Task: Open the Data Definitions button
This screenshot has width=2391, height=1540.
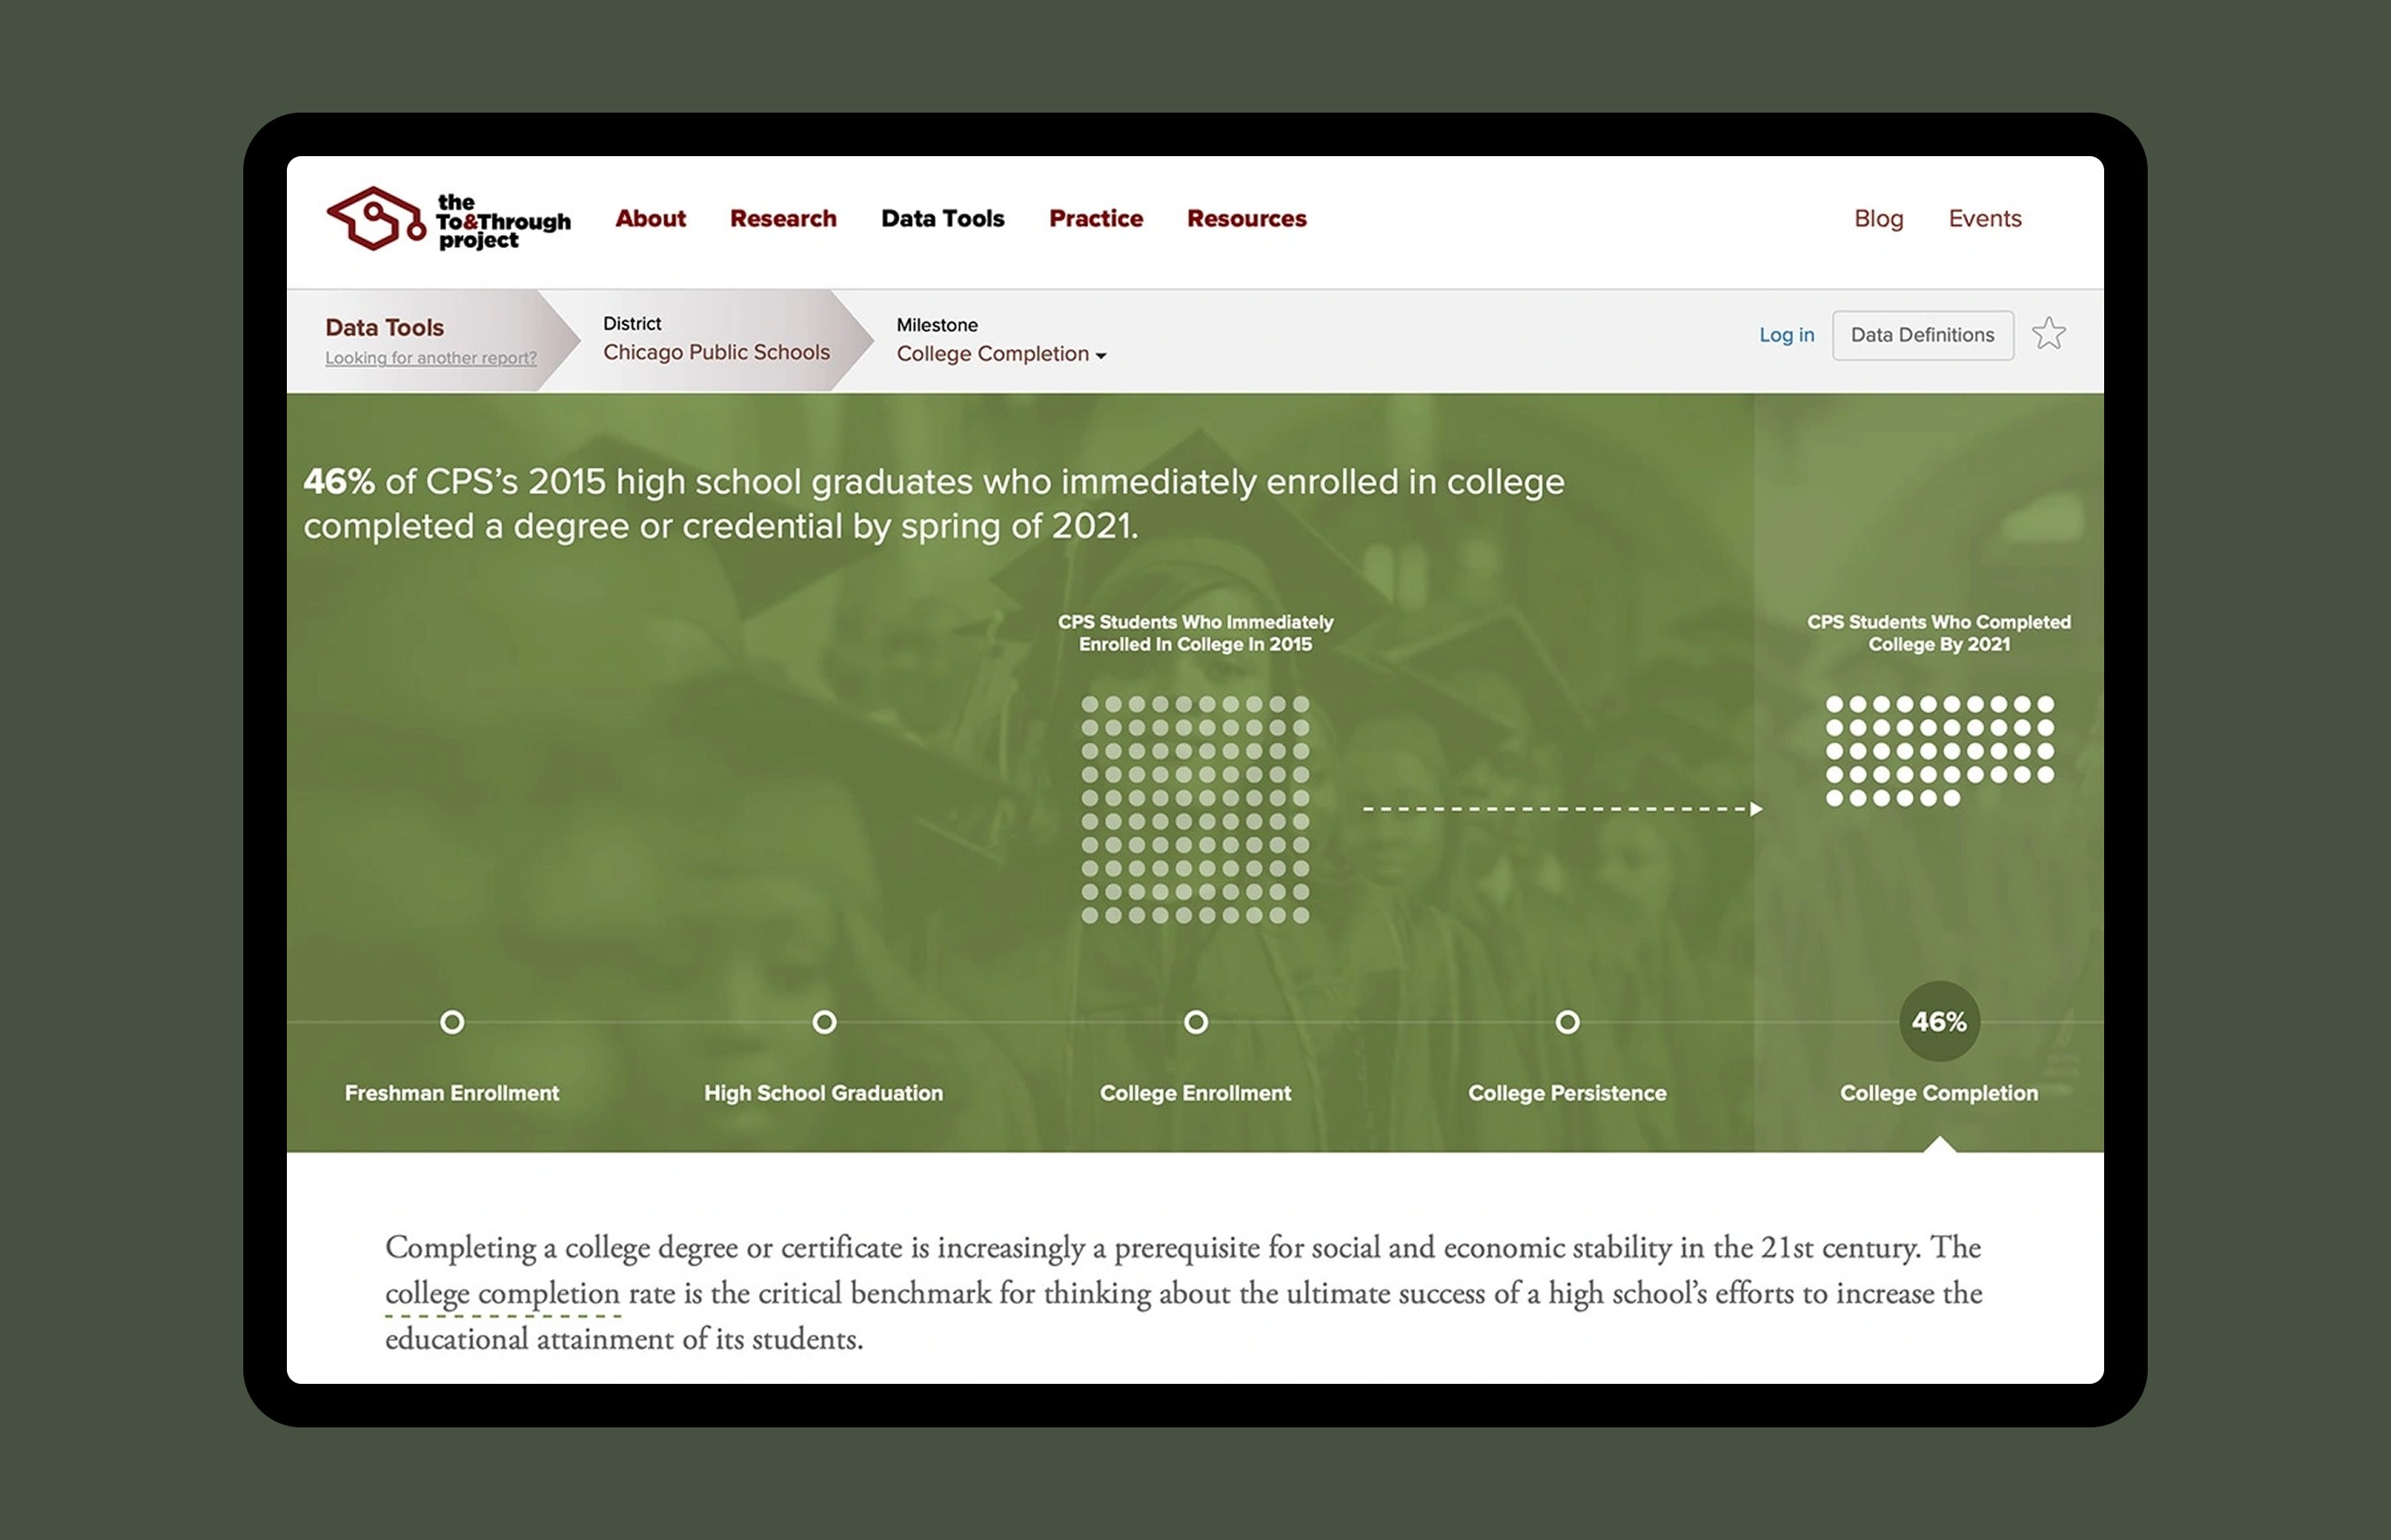Action: click(1923, 335)
